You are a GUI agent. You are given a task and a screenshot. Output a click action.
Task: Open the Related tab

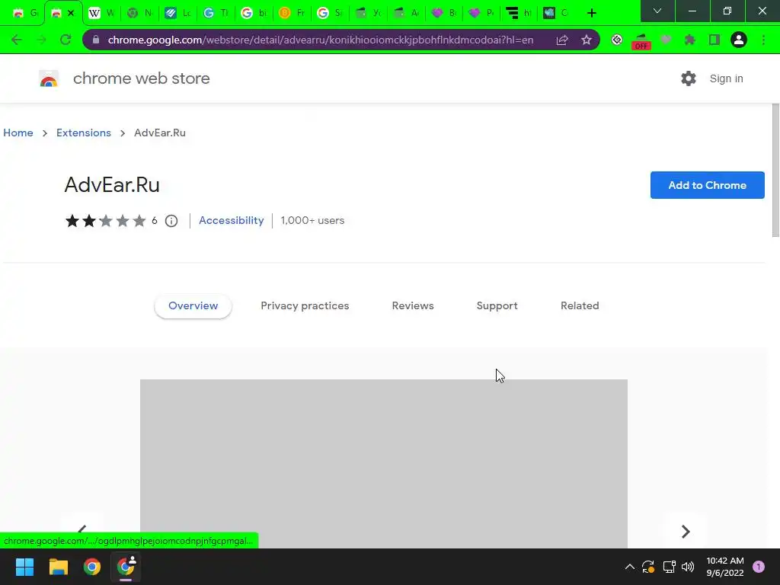coord(580,306)
